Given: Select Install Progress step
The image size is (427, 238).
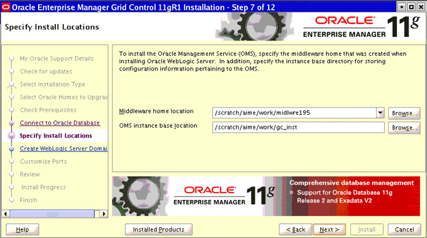Looking at the screenshot, I should [x=44, y=187].
